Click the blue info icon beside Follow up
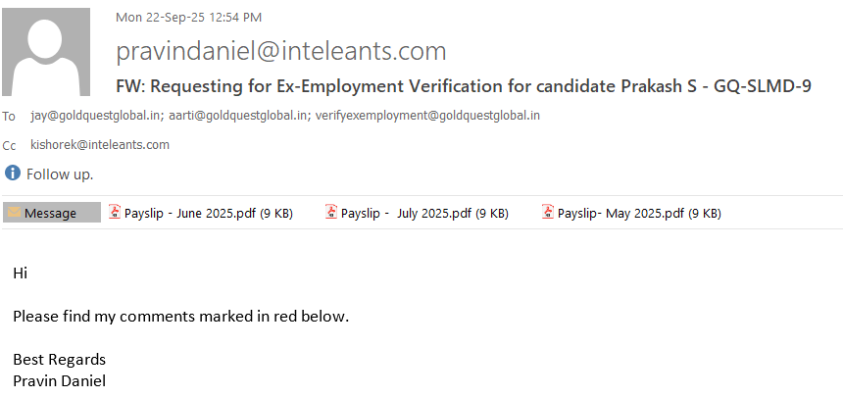 click(x=13, y=174)
